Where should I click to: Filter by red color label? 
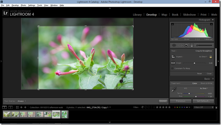tap(175, 107)
